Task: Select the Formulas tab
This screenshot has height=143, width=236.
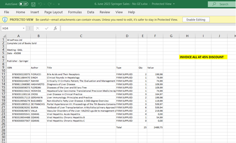Action: 75,12
